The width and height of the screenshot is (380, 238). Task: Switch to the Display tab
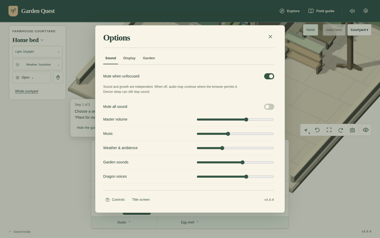point(129,58)
